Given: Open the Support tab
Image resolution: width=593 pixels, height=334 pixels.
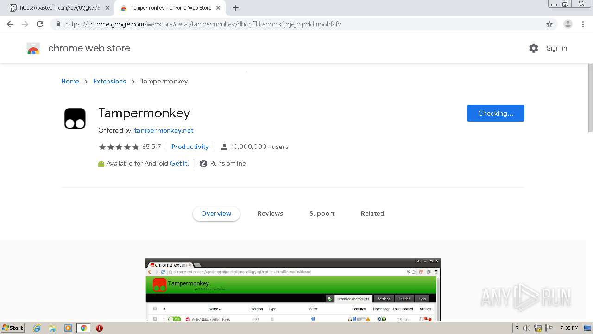Looking at the screenshot, I should [322, 213].
